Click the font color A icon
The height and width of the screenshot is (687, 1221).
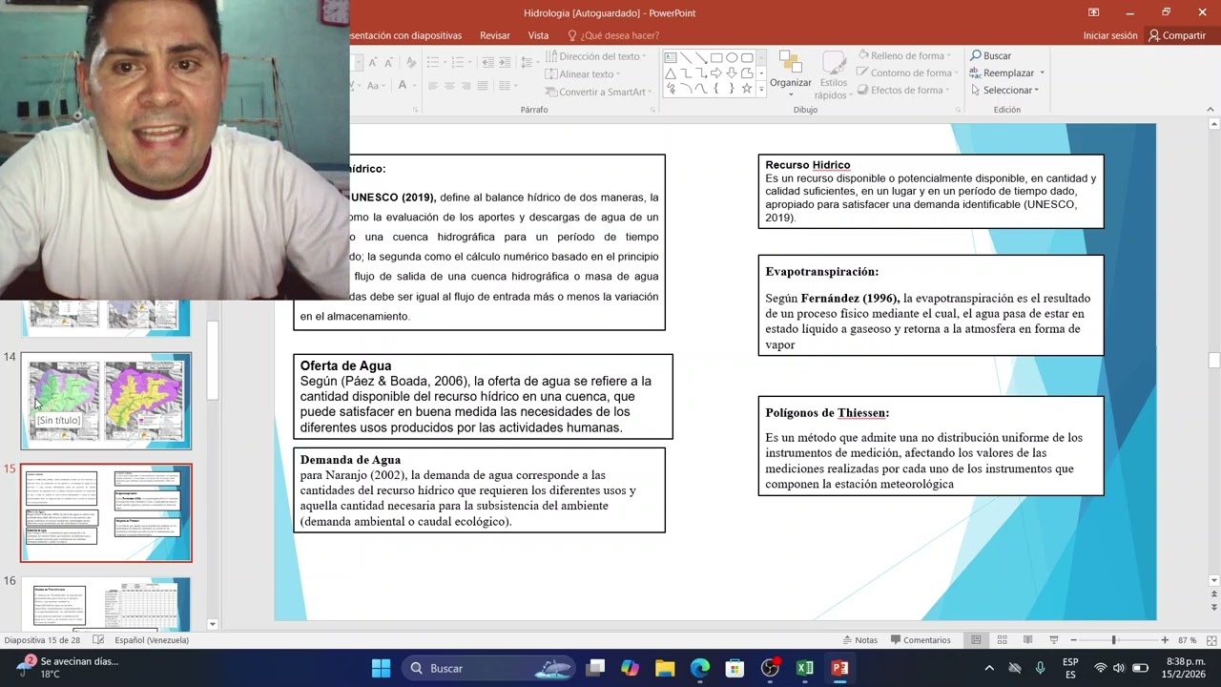(402, 86)
